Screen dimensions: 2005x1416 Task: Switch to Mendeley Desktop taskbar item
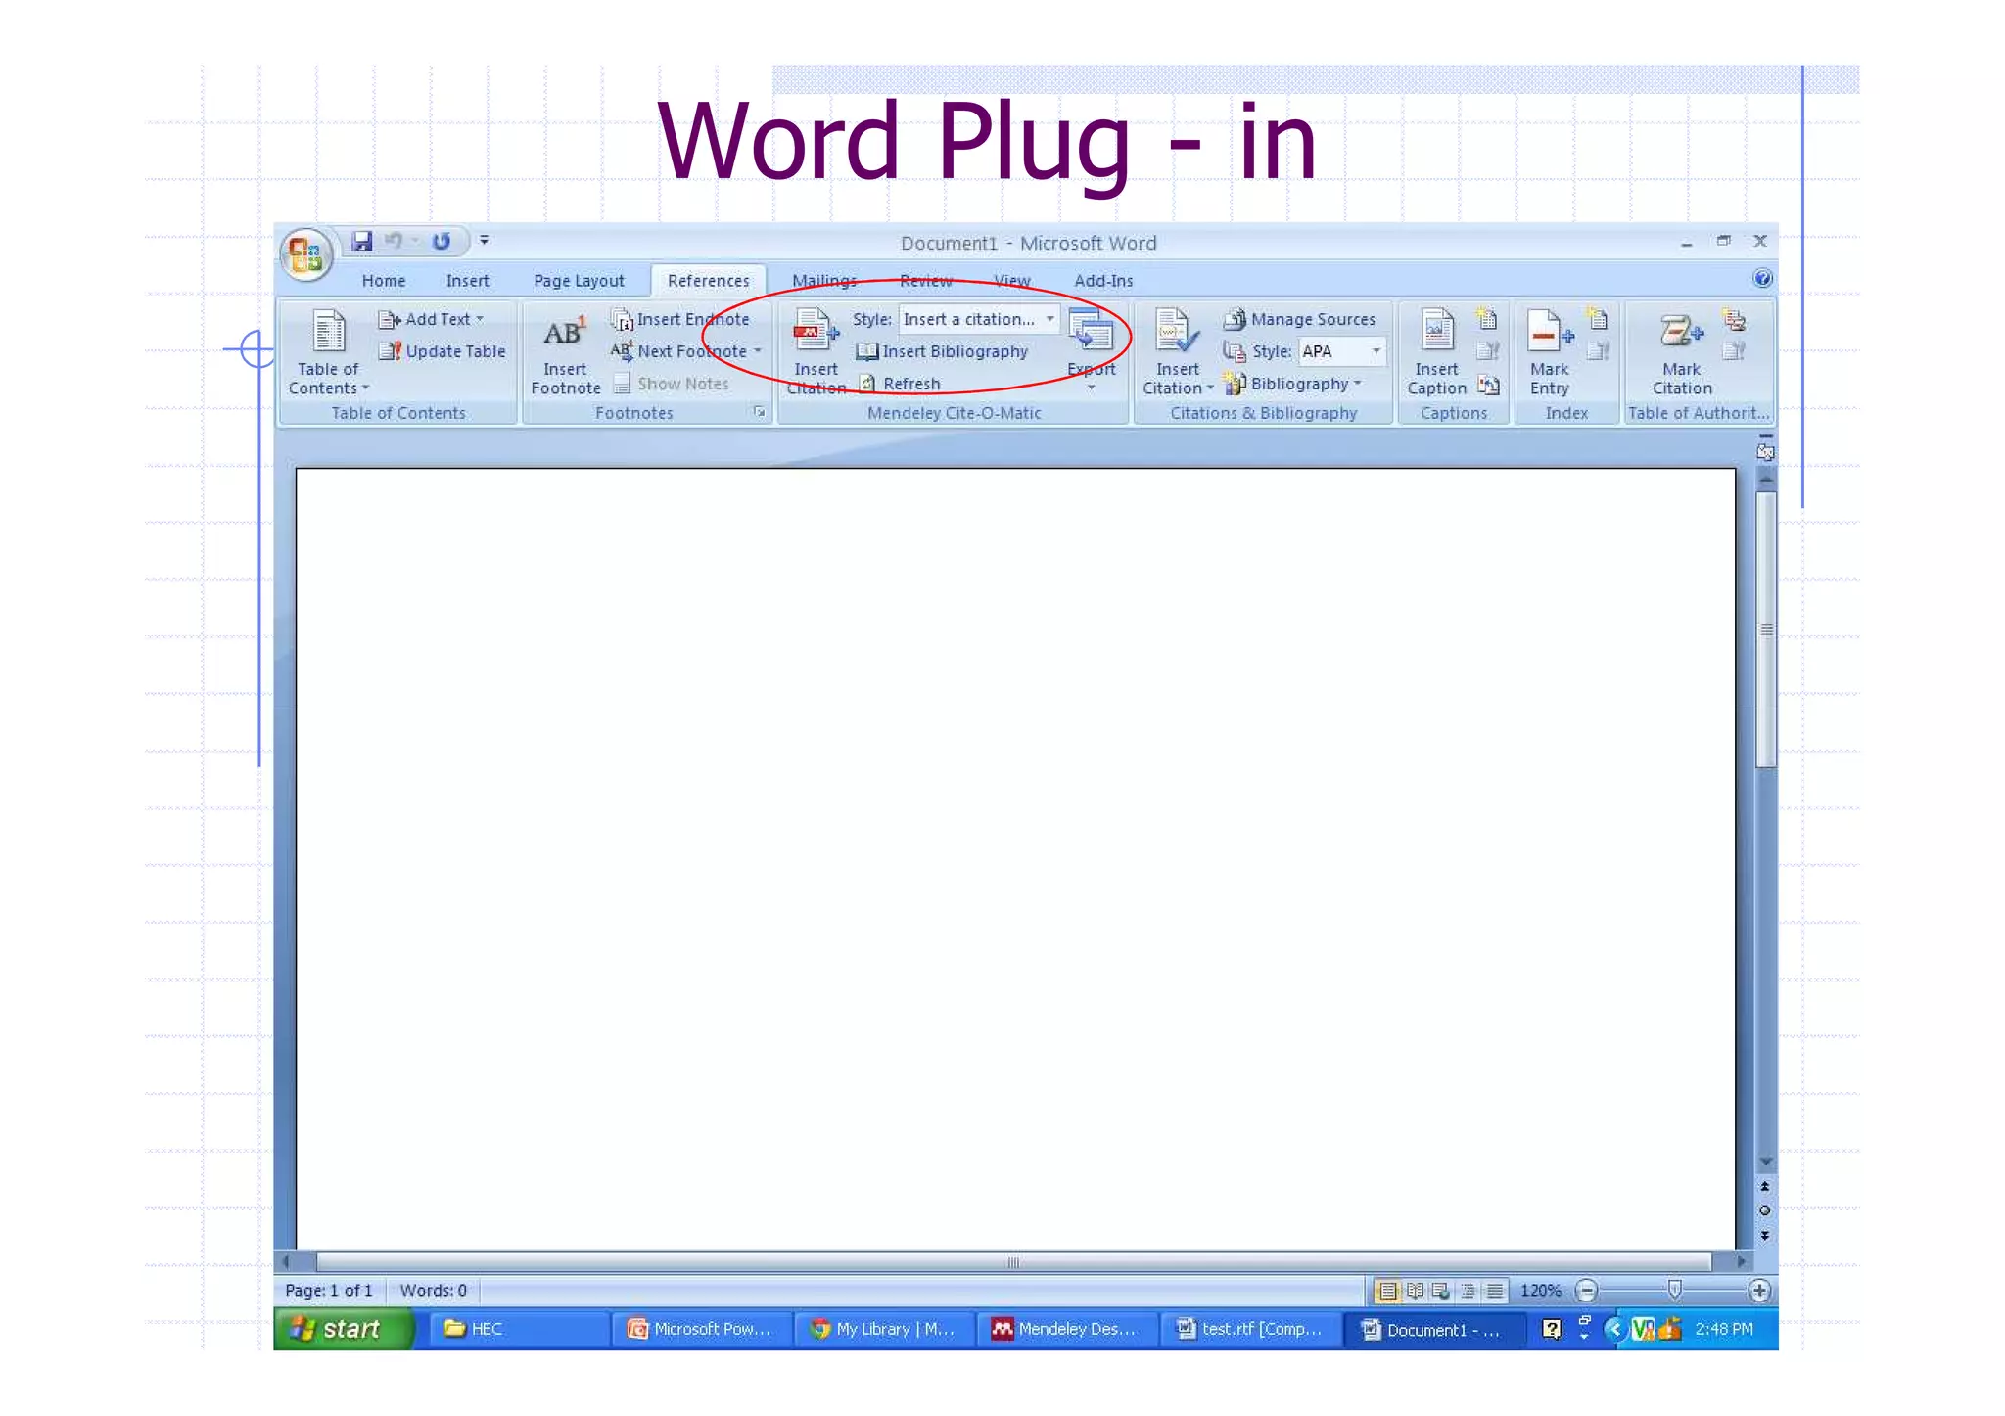1065,1329
